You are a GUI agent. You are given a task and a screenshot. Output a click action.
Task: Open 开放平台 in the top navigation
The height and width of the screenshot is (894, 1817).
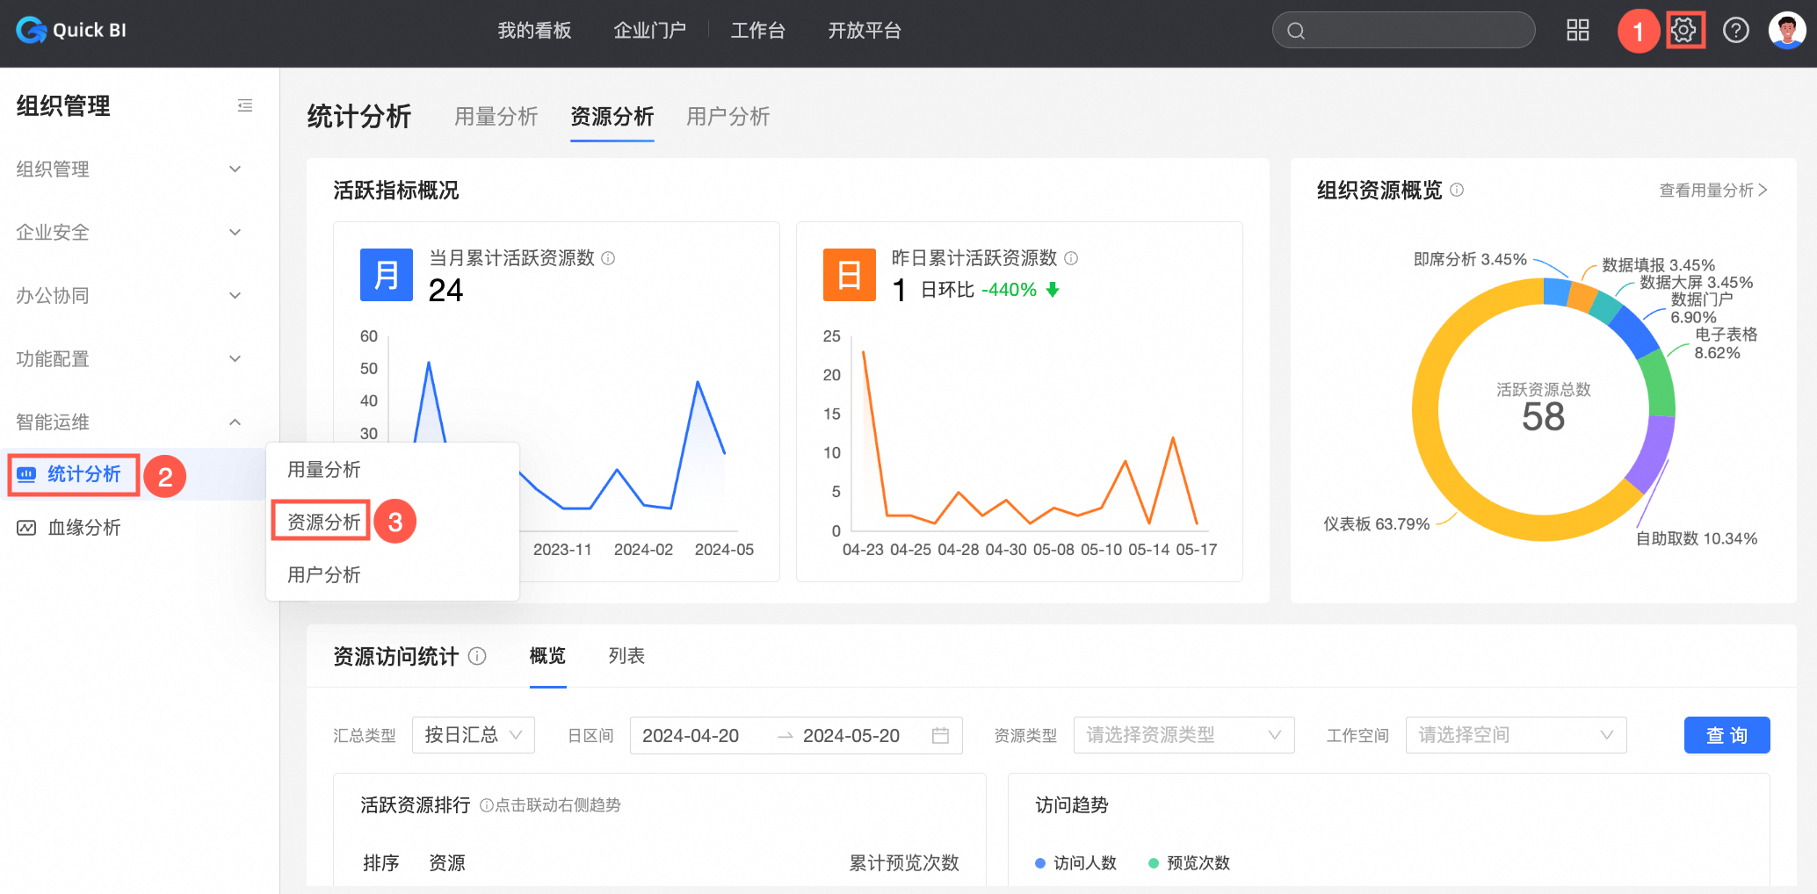pos(865,31)
